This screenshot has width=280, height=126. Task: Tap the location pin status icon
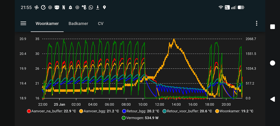click(104, 7)
